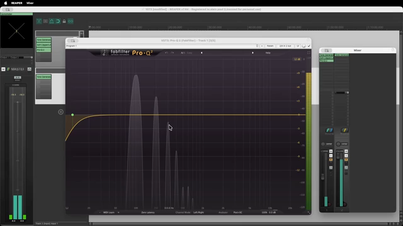Select Soft Clipper in track 1 FX list
Screen dimensions: 403x226
point(43,45)
